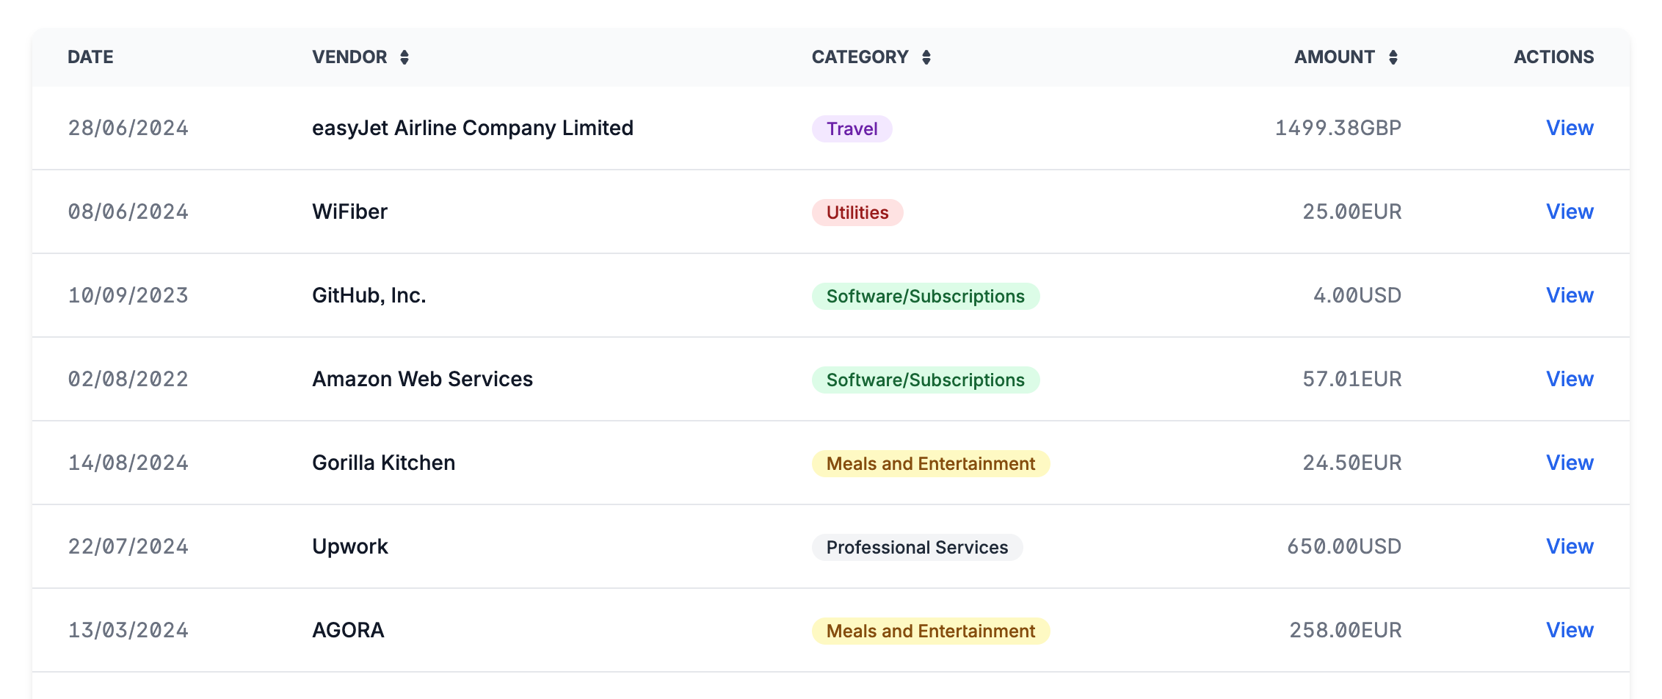Select the Utilities category tag
1662x699 pixels.
(x=857, y=213)
